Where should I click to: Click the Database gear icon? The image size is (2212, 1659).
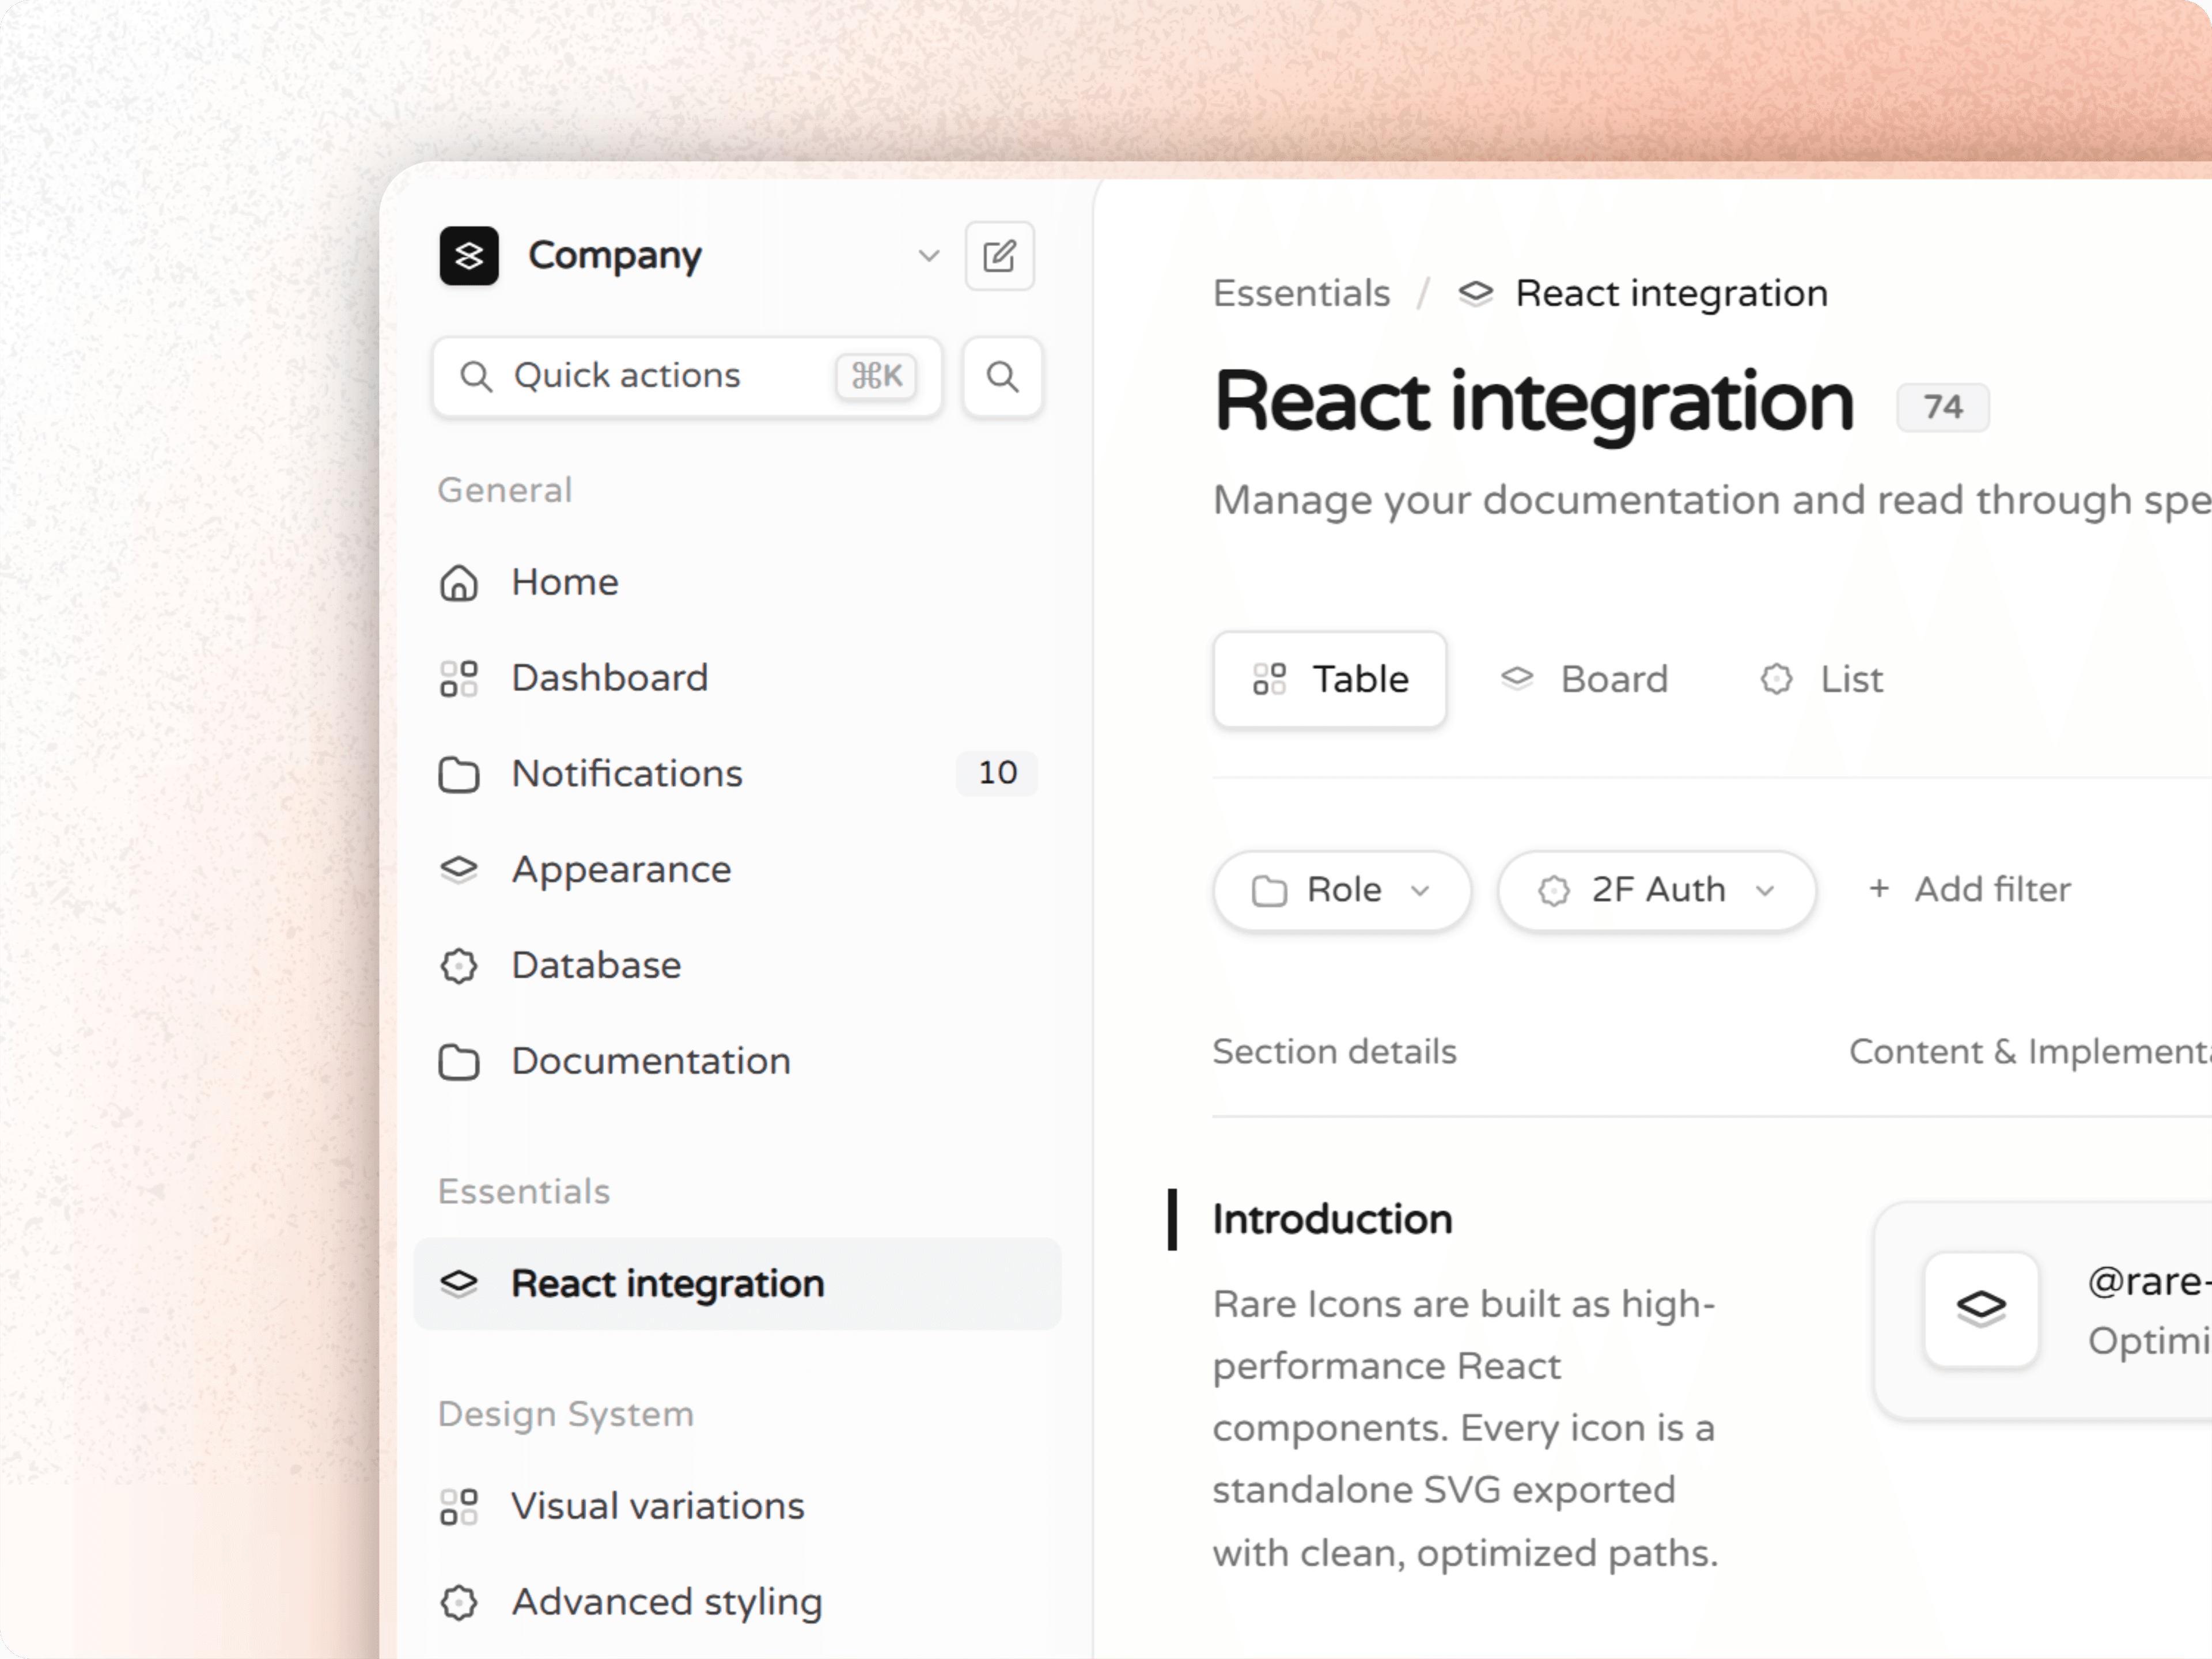click(459, 965)
